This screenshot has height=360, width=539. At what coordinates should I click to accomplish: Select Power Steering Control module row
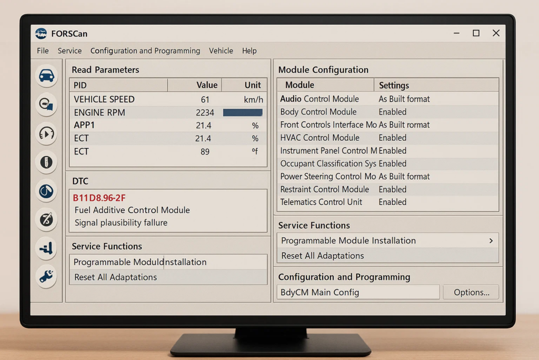388,177
